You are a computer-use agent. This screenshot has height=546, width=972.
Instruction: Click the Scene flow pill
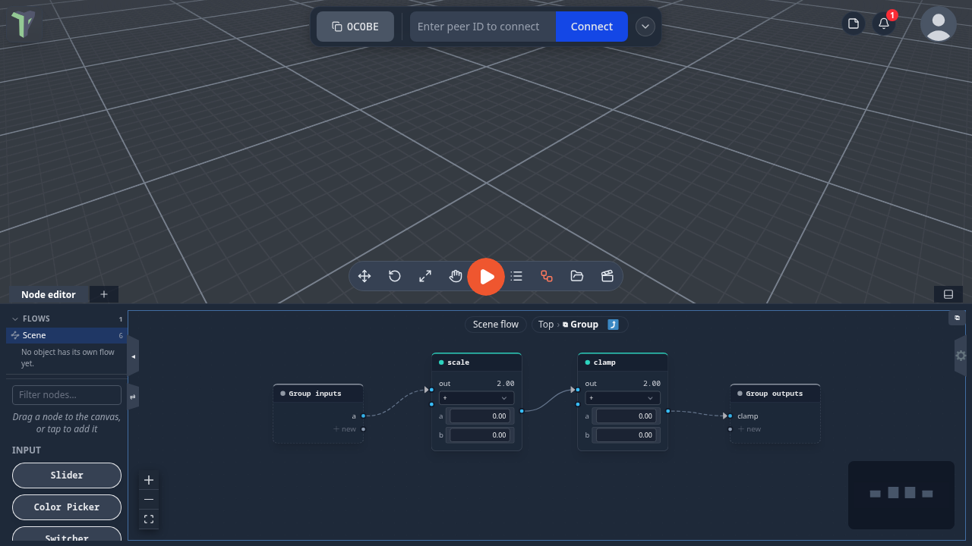point(496,325)
